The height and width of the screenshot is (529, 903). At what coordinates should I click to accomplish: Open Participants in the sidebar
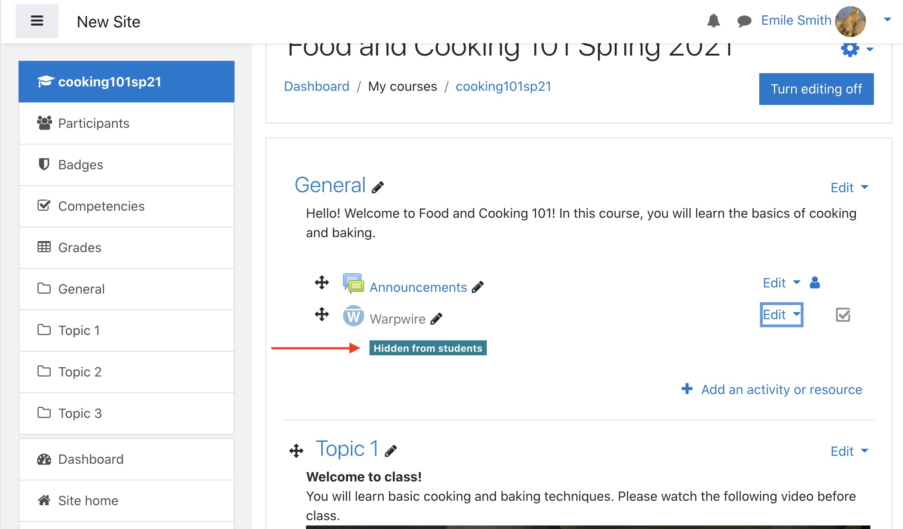pos(93,123)
